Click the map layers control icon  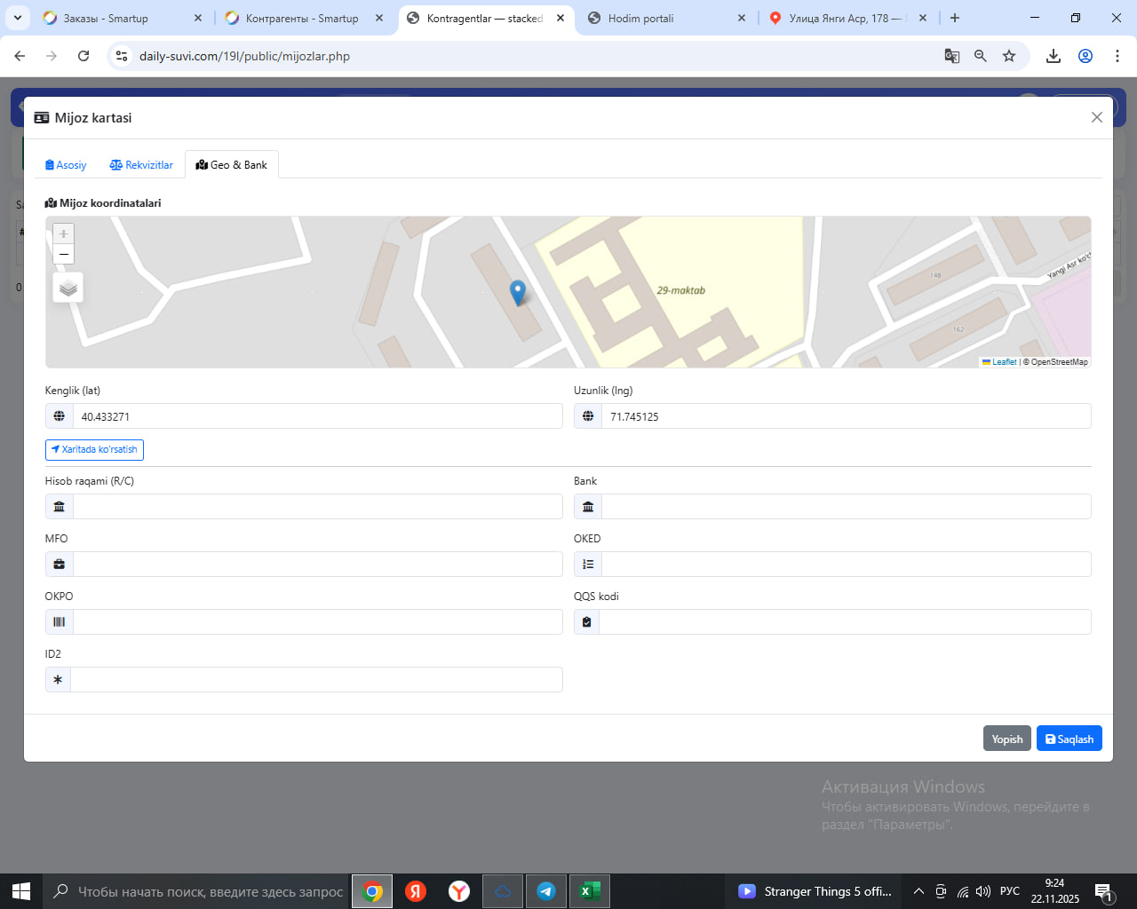pyautogui.click(x=68, y=288)
